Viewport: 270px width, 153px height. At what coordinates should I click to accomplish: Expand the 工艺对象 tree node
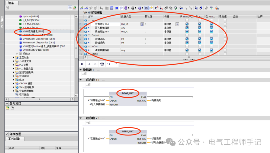click(x=13, y=57)
